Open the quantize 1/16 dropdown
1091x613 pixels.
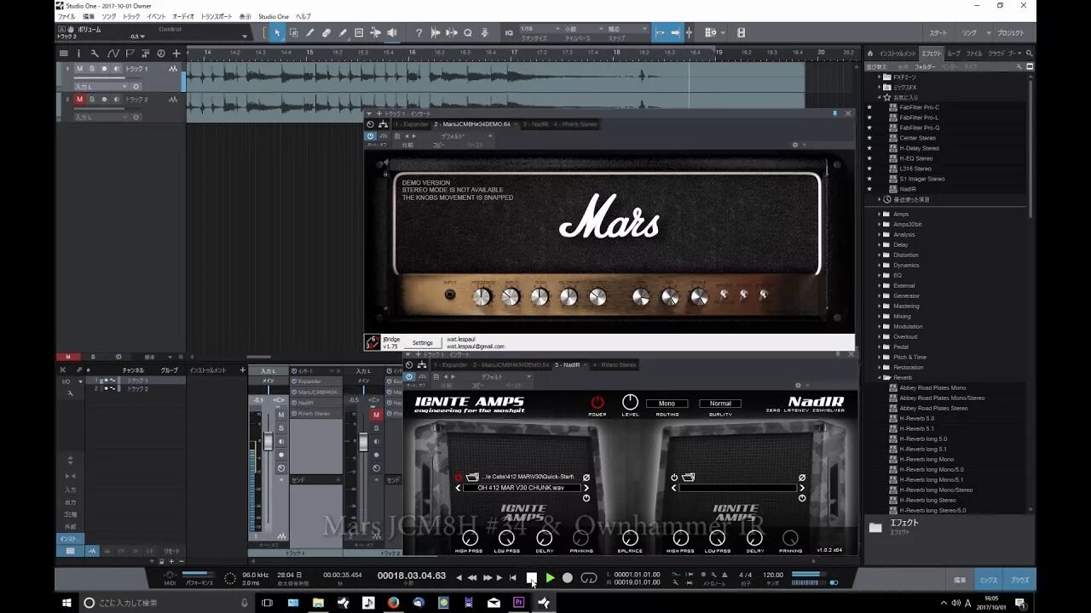pos(539,29)
